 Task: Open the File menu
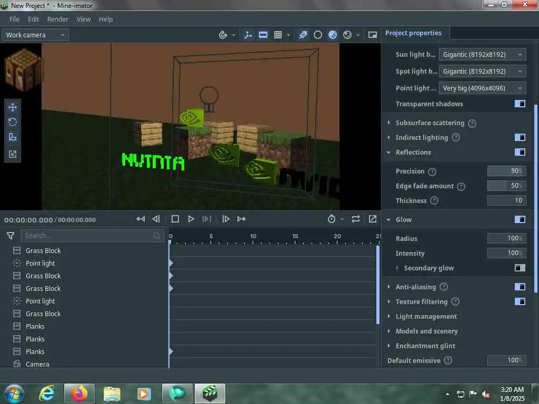14,19
